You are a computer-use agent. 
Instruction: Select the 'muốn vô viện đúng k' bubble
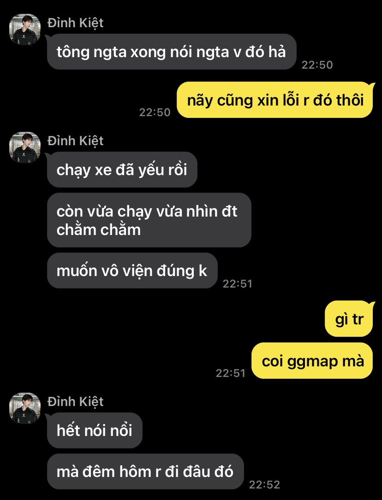coord(132,271)
